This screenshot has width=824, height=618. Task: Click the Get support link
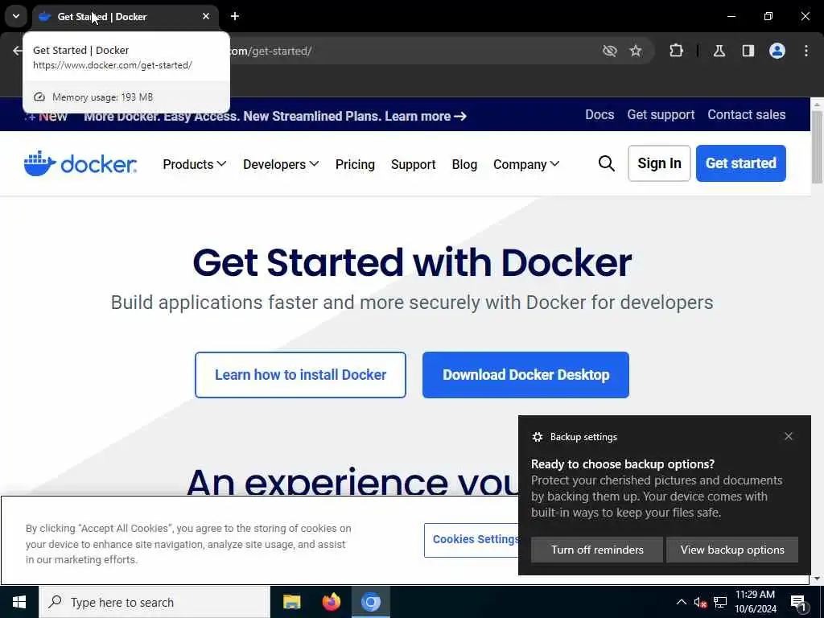661,114
